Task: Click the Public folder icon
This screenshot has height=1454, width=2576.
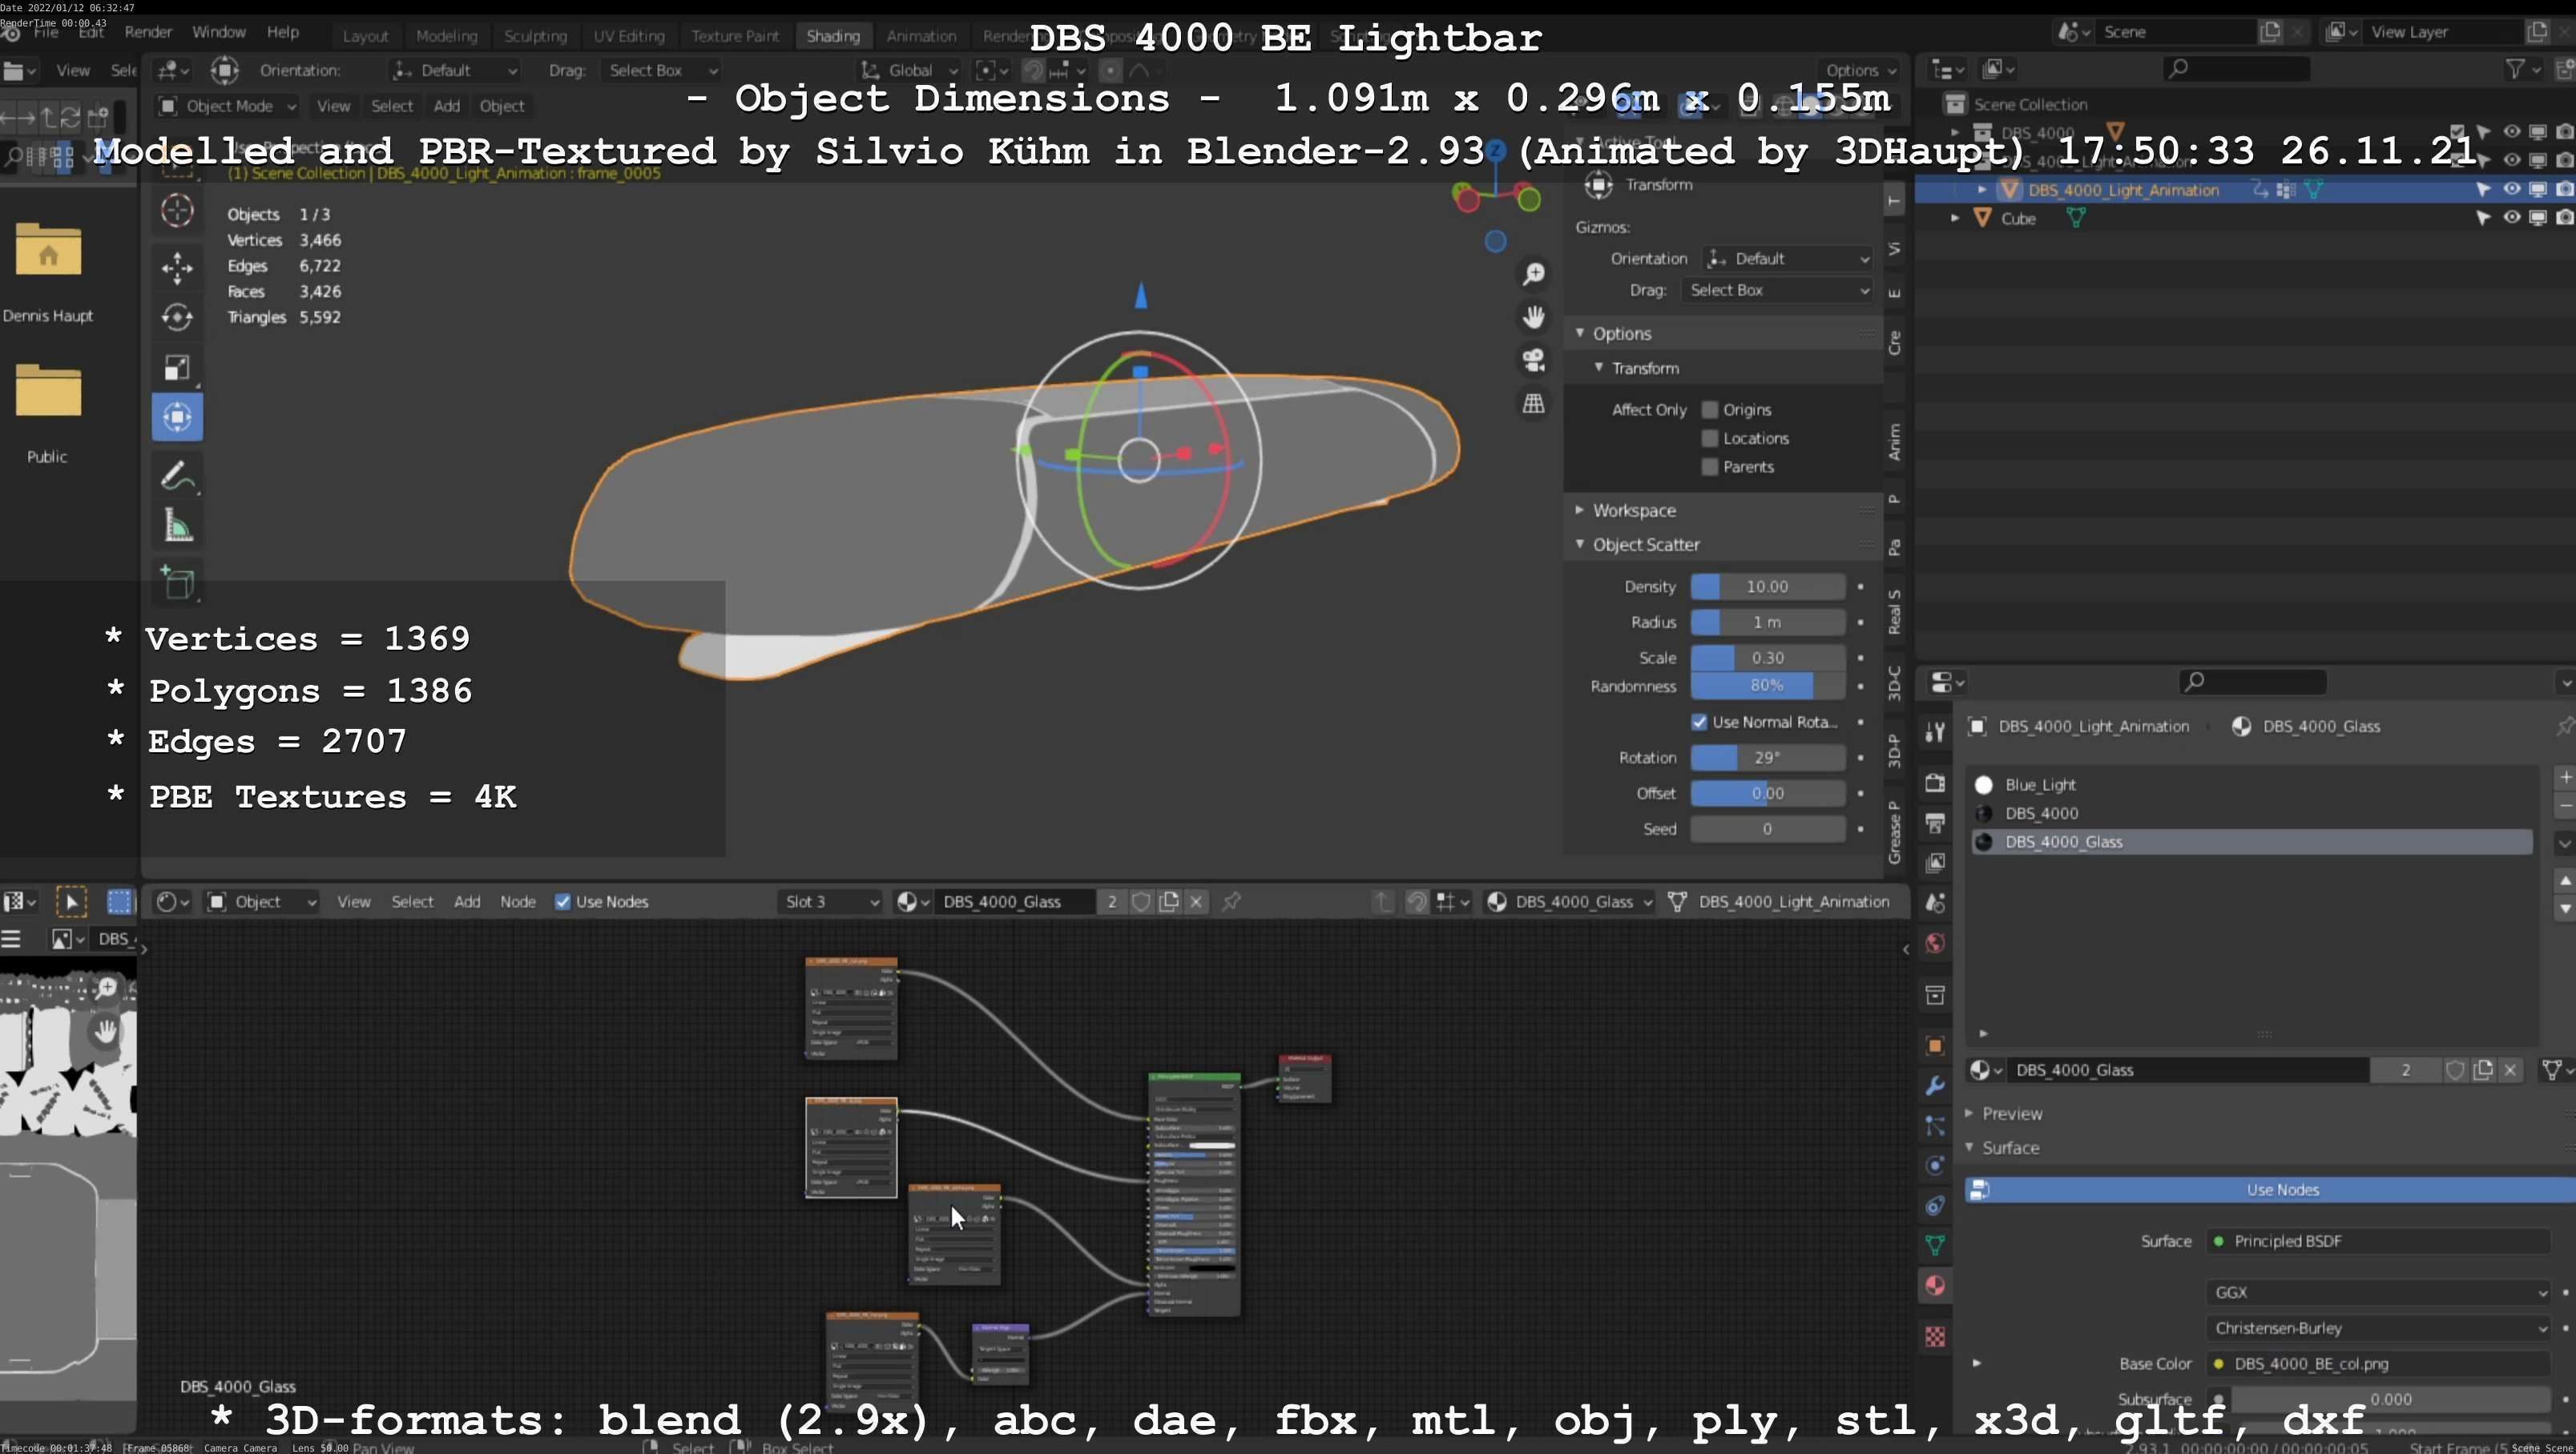Action: 48,390
